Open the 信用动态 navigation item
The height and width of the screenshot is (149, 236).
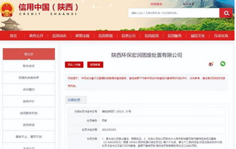(x=59, y=36)
